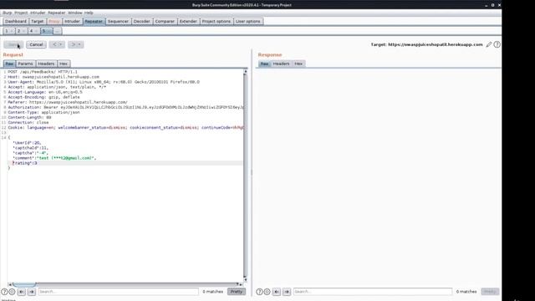Viewport: 535px width, 301px height.
Task: Click the response search help icon
Action: pos(259,292)
